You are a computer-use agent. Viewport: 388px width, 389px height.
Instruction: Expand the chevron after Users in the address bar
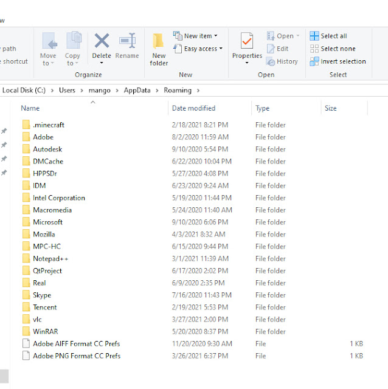[x=81, y=91]
